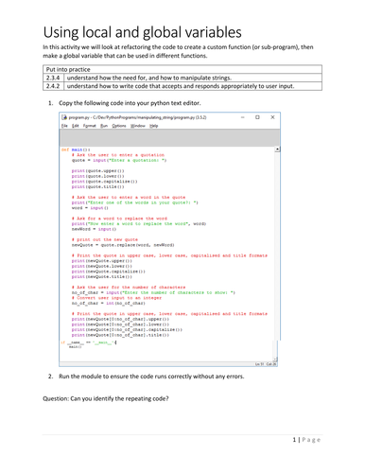This screenshot has height=473, width=365.
Task: Minimize the program.py editor window
Action: (x=243, y=117)
